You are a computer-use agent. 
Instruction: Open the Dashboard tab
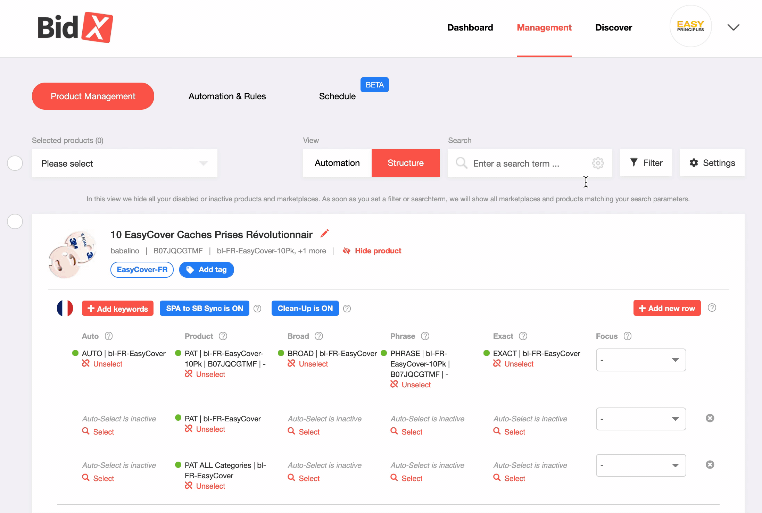coord(470,27)
